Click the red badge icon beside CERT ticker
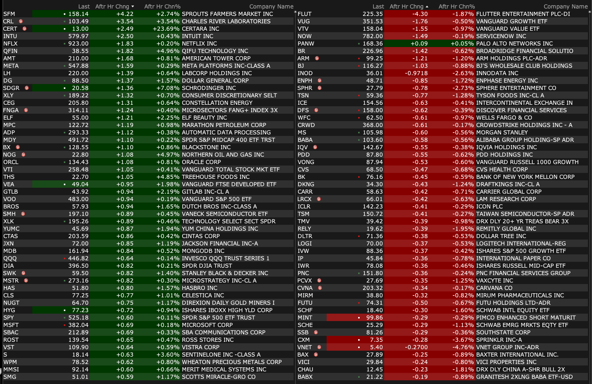The width and height of the screenshot is (592, 384). 24,29
